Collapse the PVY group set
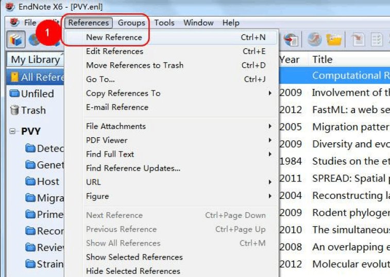This screenshot has height=277, width=390. pos(12,131)
